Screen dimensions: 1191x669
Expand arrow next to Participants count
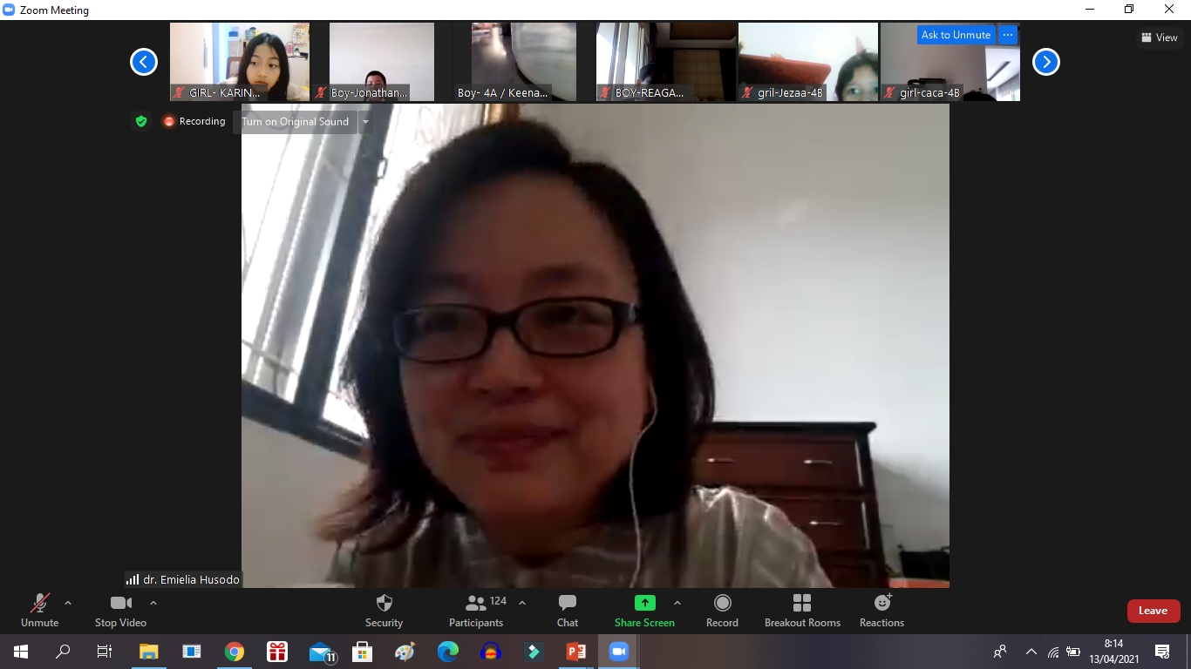tap(522, 603)
